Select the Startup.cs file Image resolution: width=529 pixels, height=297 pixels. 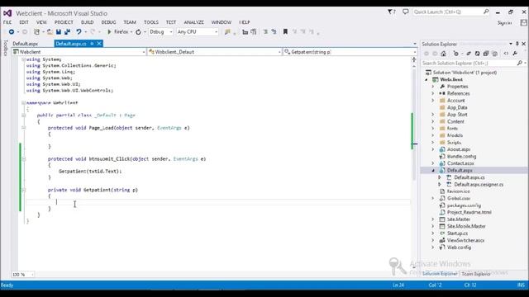pos(457,233)
